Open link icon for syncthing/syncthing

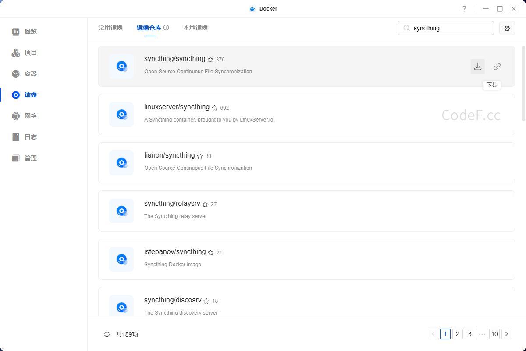coord(497,66)
